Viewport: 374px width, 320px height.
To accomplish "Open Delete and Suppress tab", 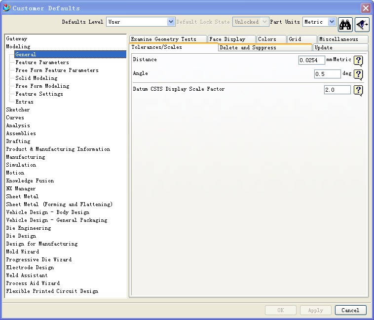I will pos(265,47).
